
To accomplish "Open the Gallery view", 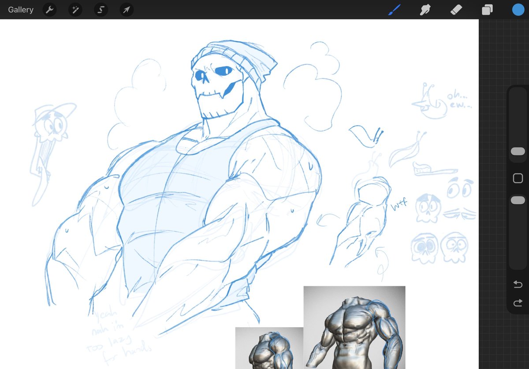I will (x=21, y=10).
